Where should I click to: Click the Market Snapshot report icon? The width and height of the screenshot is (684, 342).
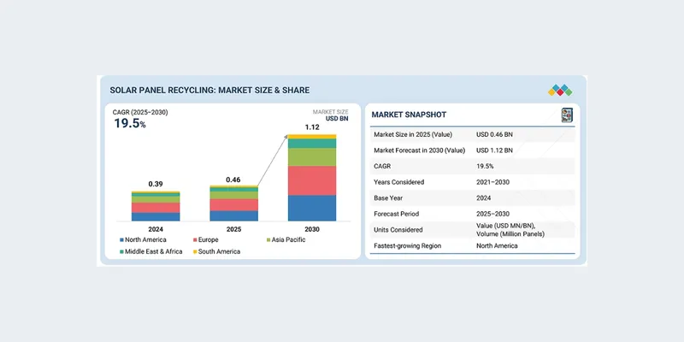tap(567, 115)
